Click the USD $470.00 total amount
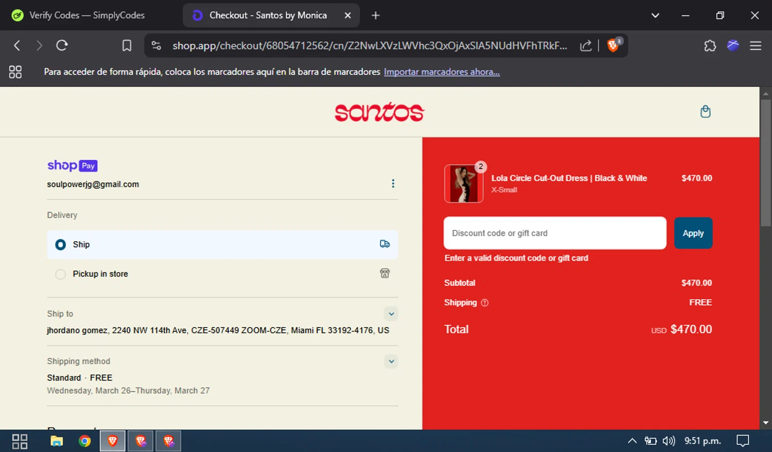This screenshot has height=452, width=772. pyautogui.click(x=681, y=329)
